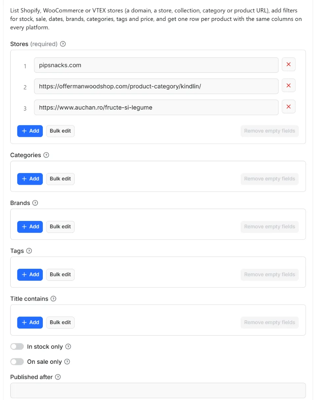Open help tooltip for Stores field

[x=63, y=44]
